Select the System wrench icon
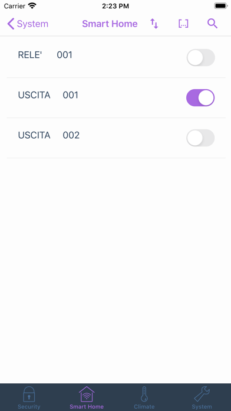The width and height of the screenshot is (231, 411). (202, 394)
